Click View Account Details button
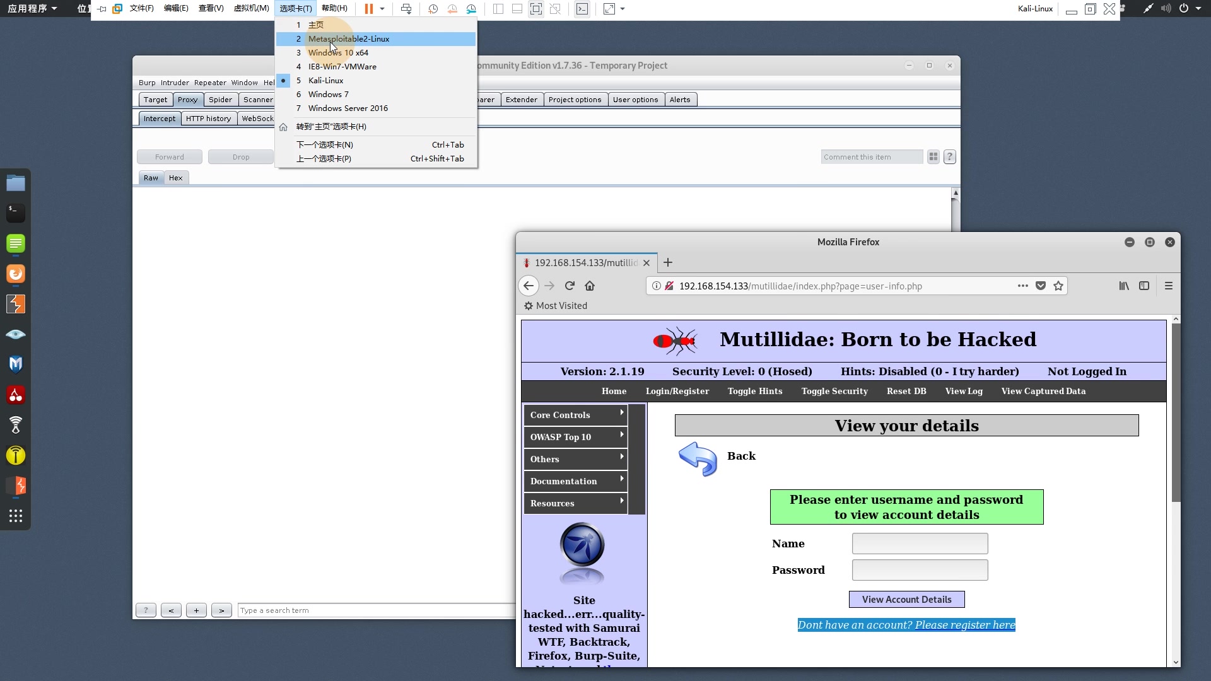The height and width of the screenshot is (681, 1211). click(x=906, y=598)
